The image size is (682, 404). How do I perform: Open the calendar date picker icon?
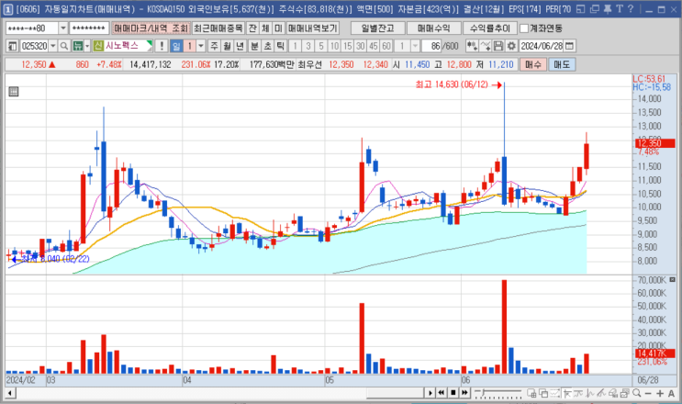(x=569, y=46)
